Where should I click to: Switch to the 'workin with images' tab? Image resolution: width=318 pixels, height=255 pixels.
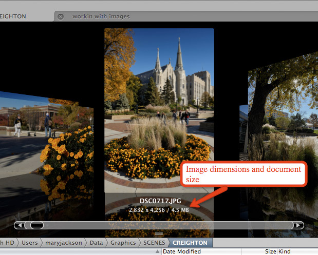coord(101,16)
